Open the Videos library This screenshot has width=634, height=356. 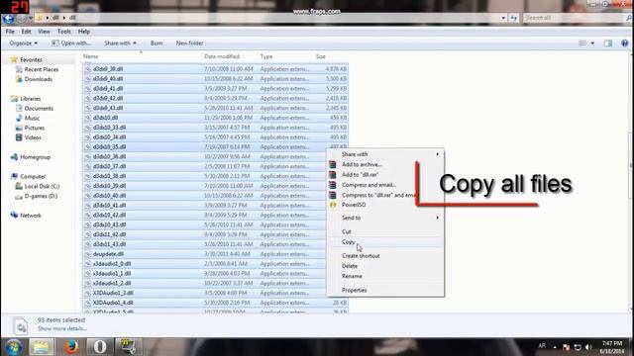coord(33,137)
